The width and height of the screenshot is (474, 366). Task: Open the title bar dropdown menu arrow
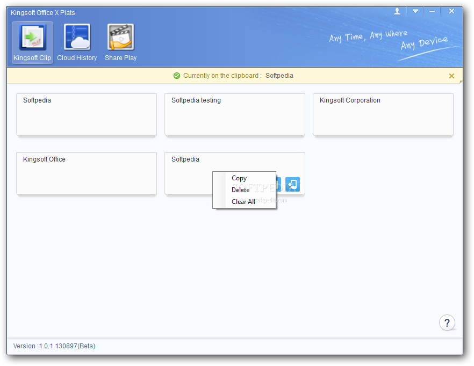pos(415,11)
